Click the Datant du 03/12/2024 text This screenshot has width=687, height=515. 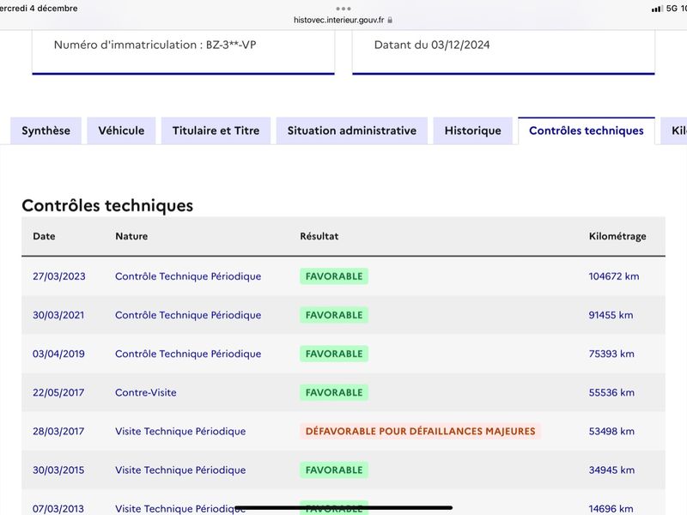(x=432, y=45)
